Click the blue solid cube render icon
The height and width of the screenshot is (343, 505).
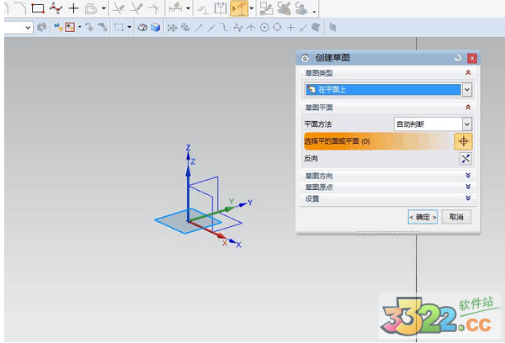click(155, 28)
